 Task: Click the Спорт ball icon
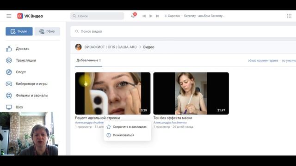coord(9,72)
